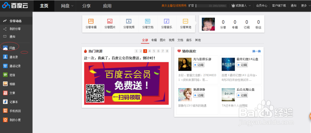
Task: Open 会员中心 link in header
Action: click(x=262, y=6)
